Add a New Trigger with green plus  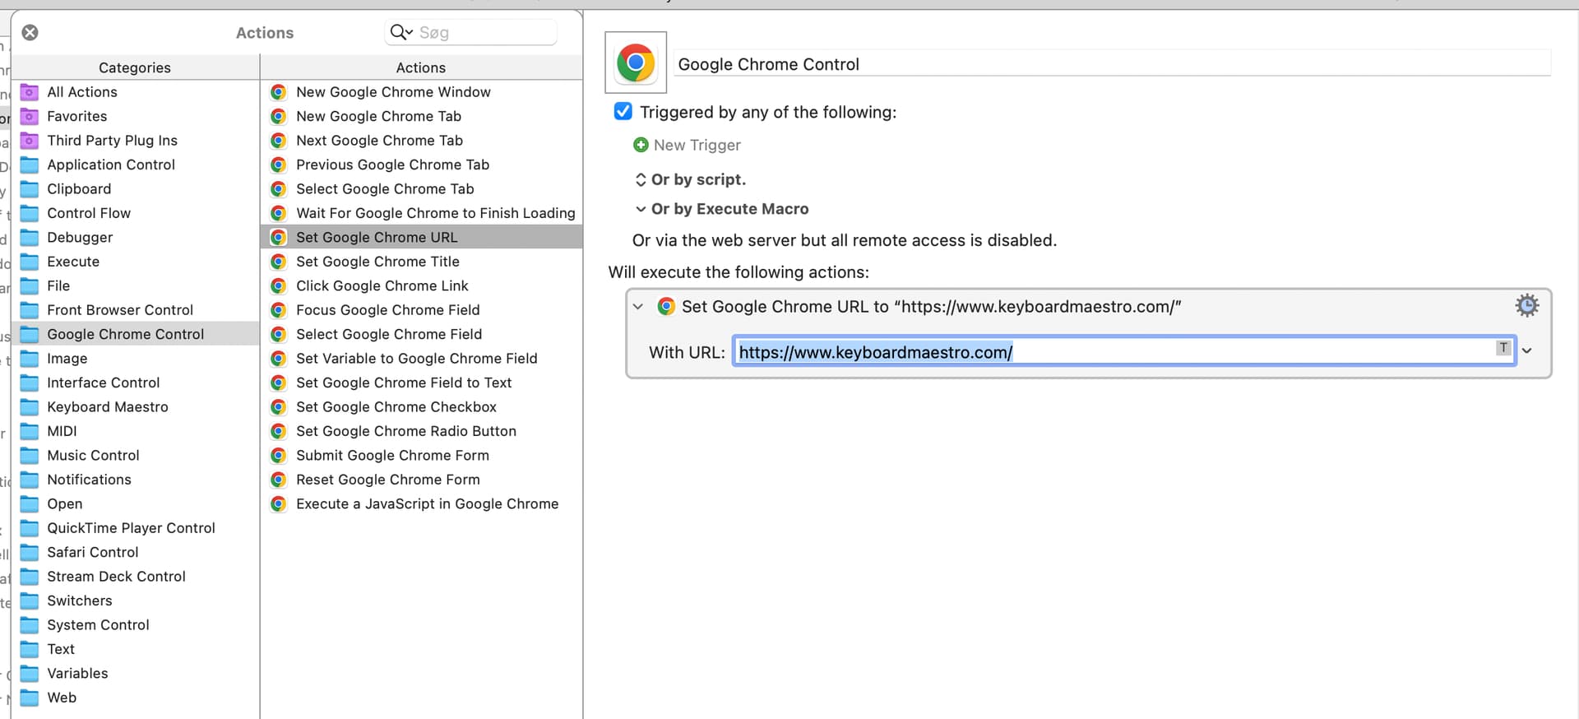point(641,145)
